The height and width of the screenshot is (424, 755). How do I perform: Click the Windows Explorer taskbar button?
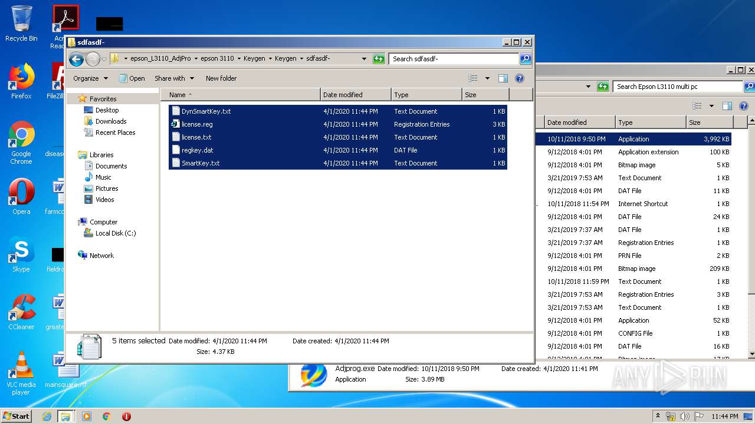(x=65, y=416)
